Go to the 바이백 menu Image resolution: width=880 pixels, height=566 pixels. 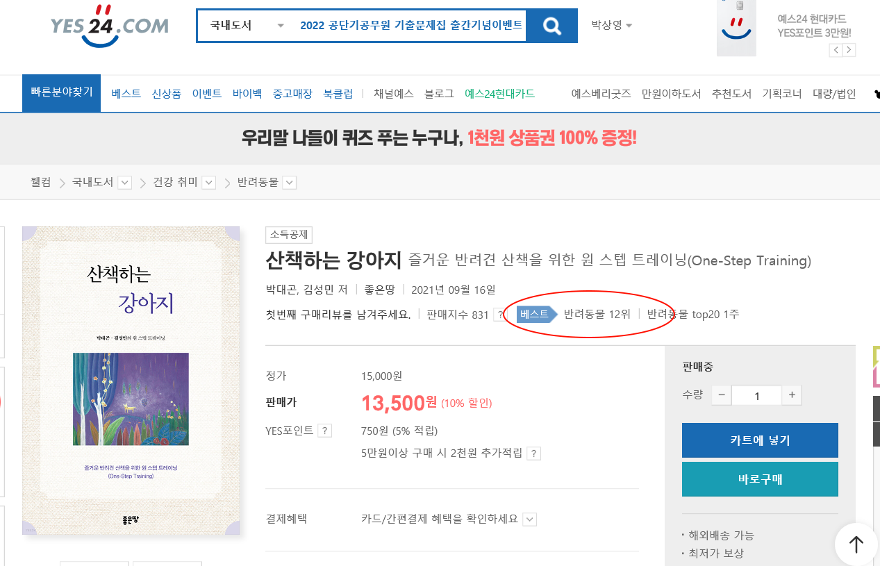pos(247,94)
